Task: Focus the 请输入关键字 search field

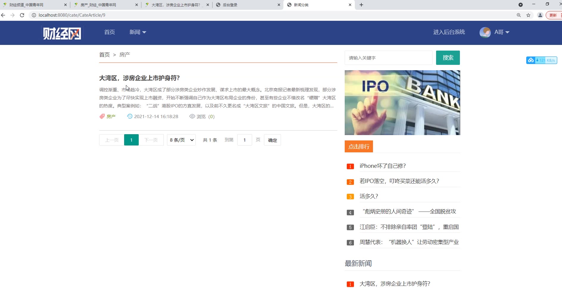Action: [x=388, y=58]
